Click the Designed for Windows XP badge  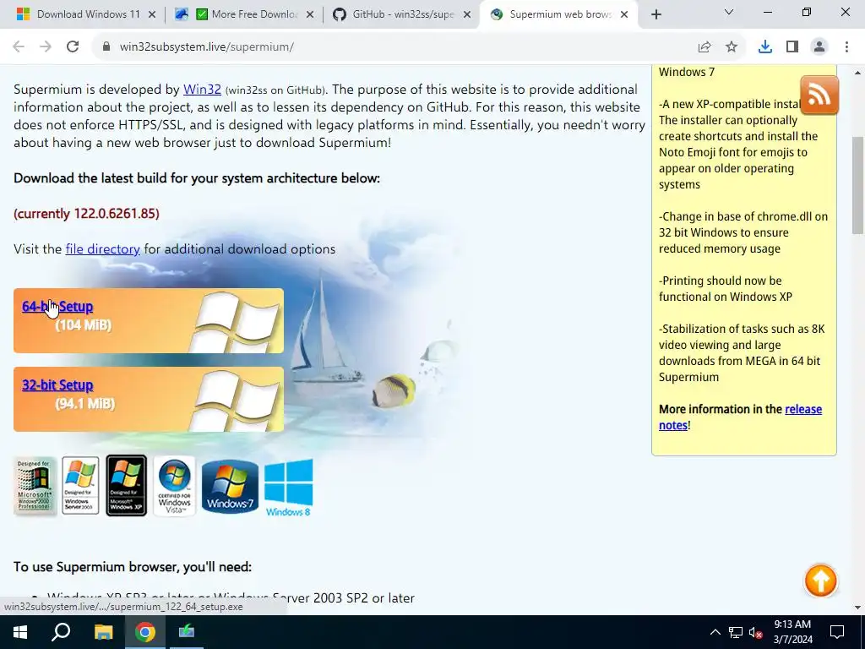click(127, 486)
